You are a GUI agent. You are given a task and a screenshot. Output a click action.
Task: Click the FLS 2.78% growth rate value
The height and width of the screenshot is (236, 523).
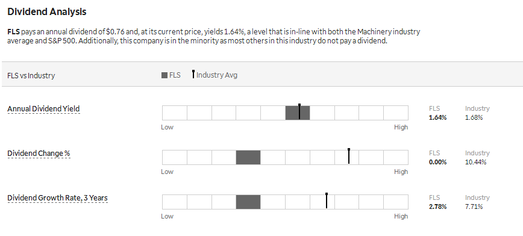[437, 206]
